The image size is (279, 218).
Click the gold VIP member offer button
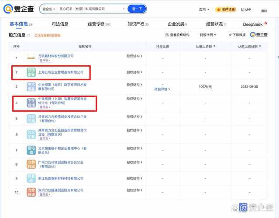point(226,10)
